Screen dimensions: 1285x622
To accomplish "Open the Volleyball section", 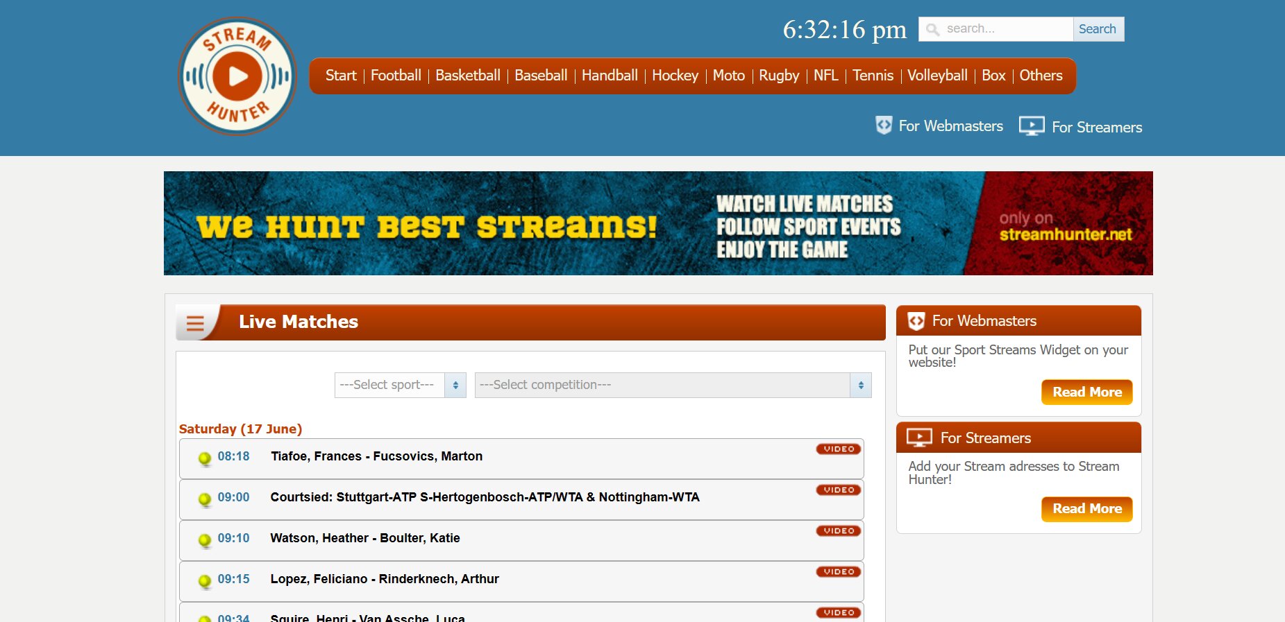I will [x=937, y=76].
